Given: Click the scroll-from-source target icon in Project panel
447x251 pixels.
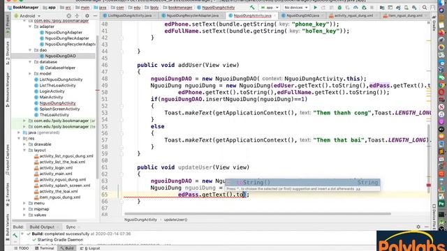Looking at the screenshot, I should coord(68,16).
